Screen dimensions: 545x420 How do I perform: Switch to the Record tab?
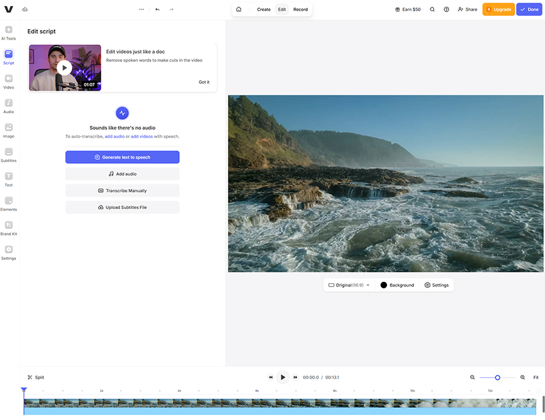[x=300, y=10]
